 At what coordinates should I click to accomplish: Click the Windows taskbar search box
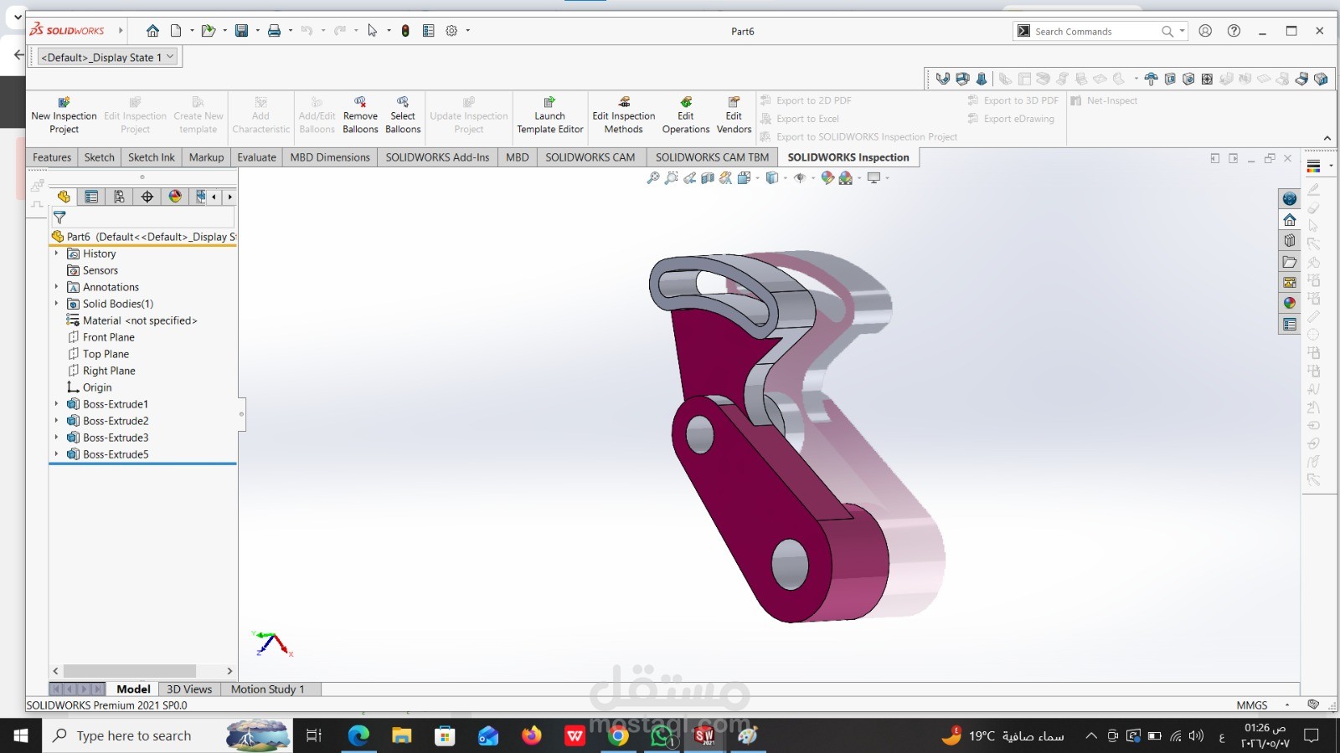[167, 735]
